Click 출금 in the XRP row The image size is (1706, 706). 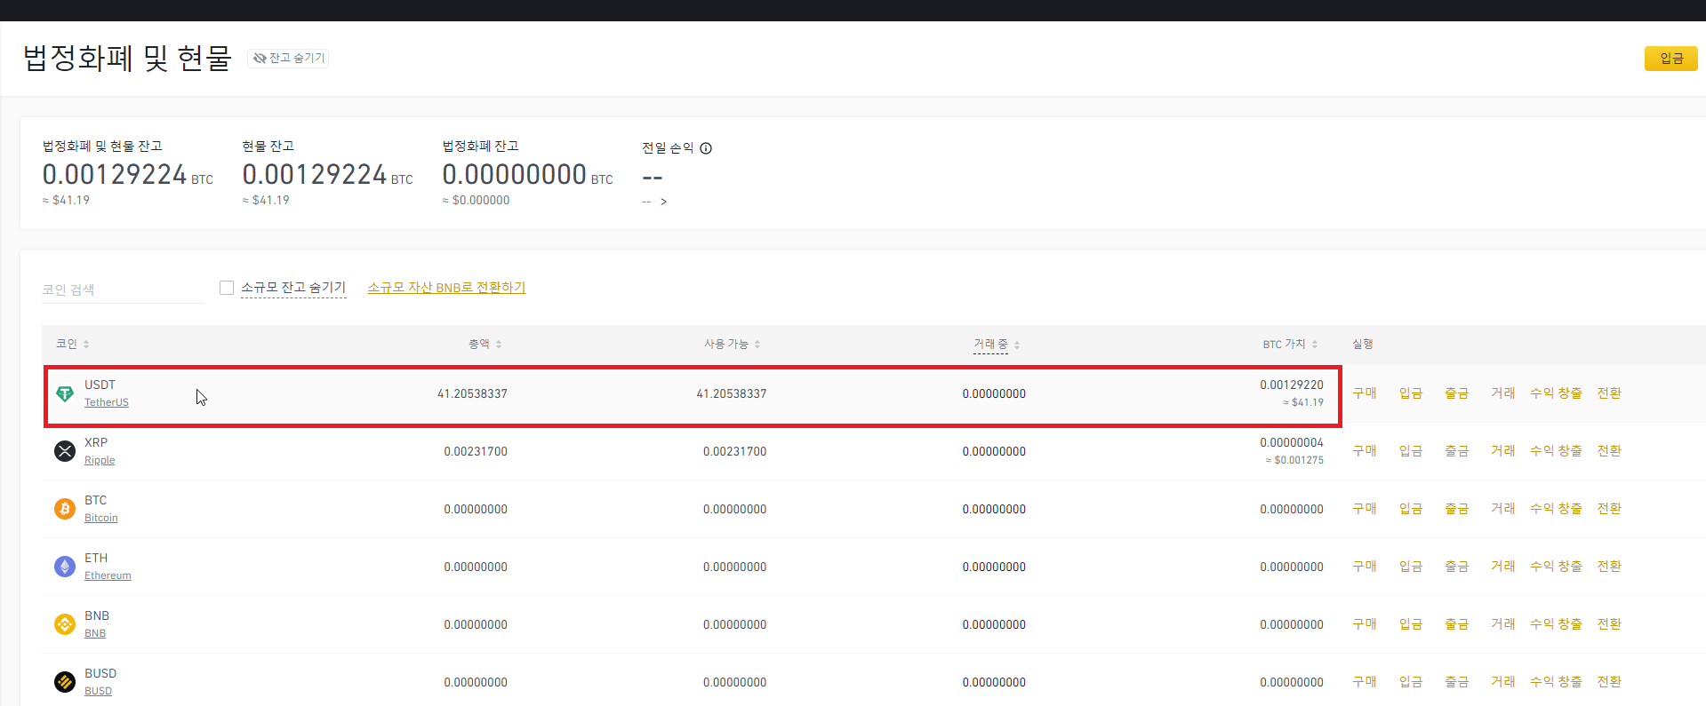[x=1457, y=451]
